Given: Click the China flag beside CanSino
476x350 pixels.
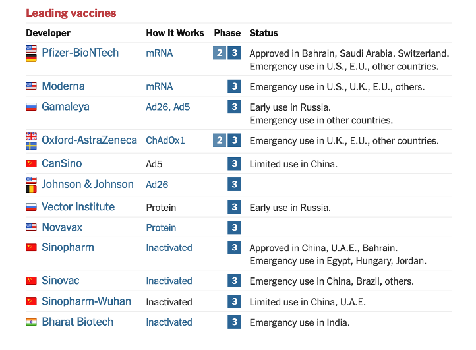Looking at the screenshot, I should tap(31, 163).
